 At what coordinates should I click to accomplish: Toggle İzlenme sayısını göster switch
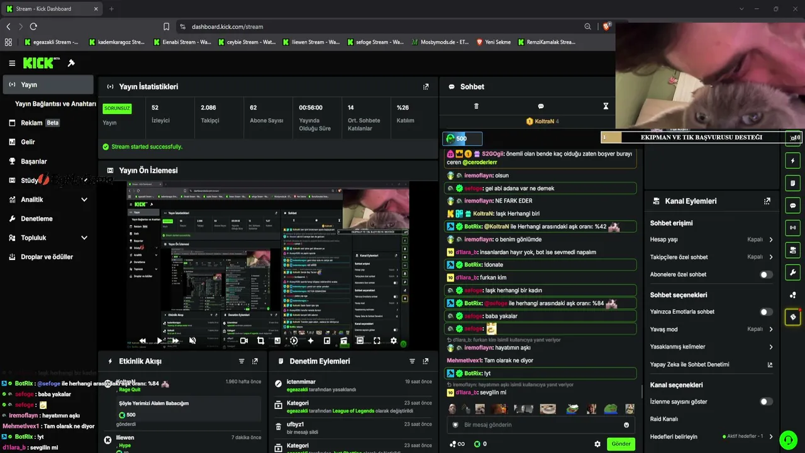click(x=766, y=401)
